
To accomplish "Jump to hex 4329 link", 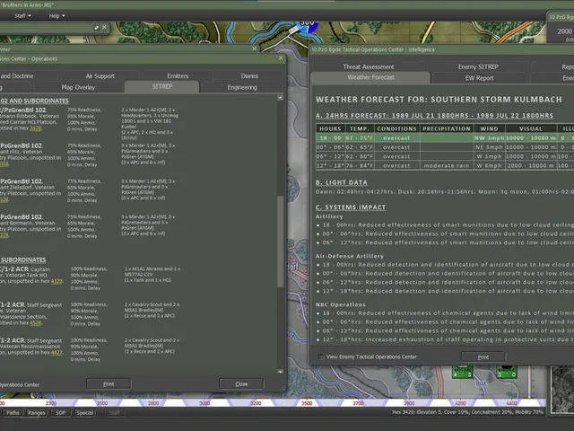I will point(57,281).
